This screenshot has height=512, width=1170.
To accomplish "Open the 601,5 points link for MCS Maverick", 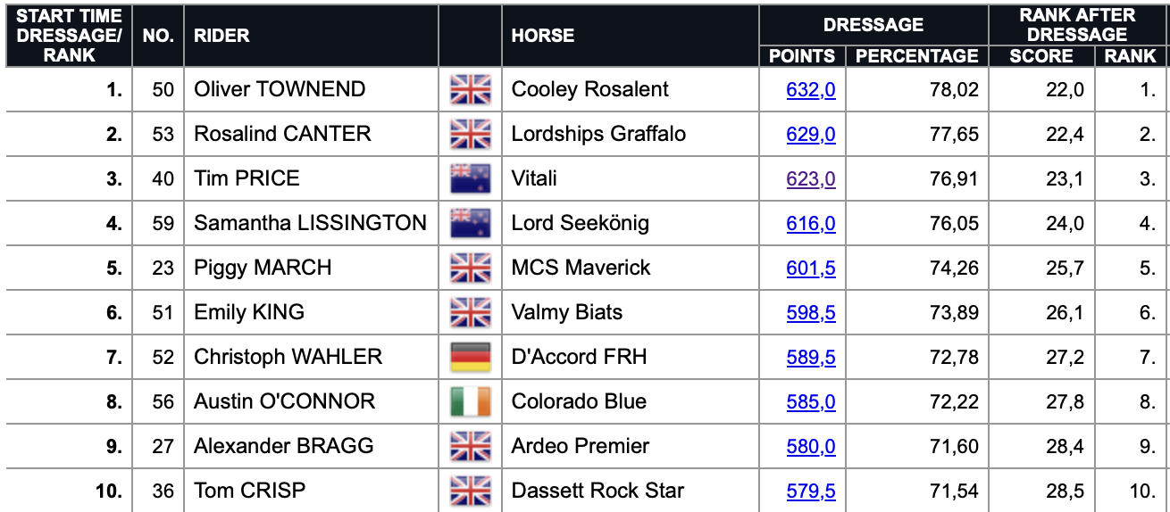I will (x=811, y=268).
